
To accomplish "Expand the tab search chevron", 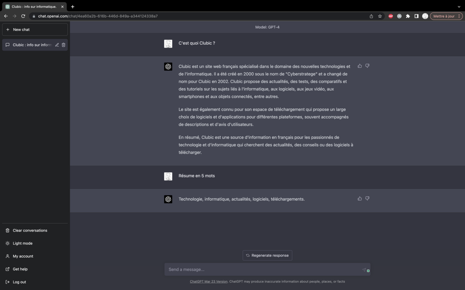I will coord(459,7).
